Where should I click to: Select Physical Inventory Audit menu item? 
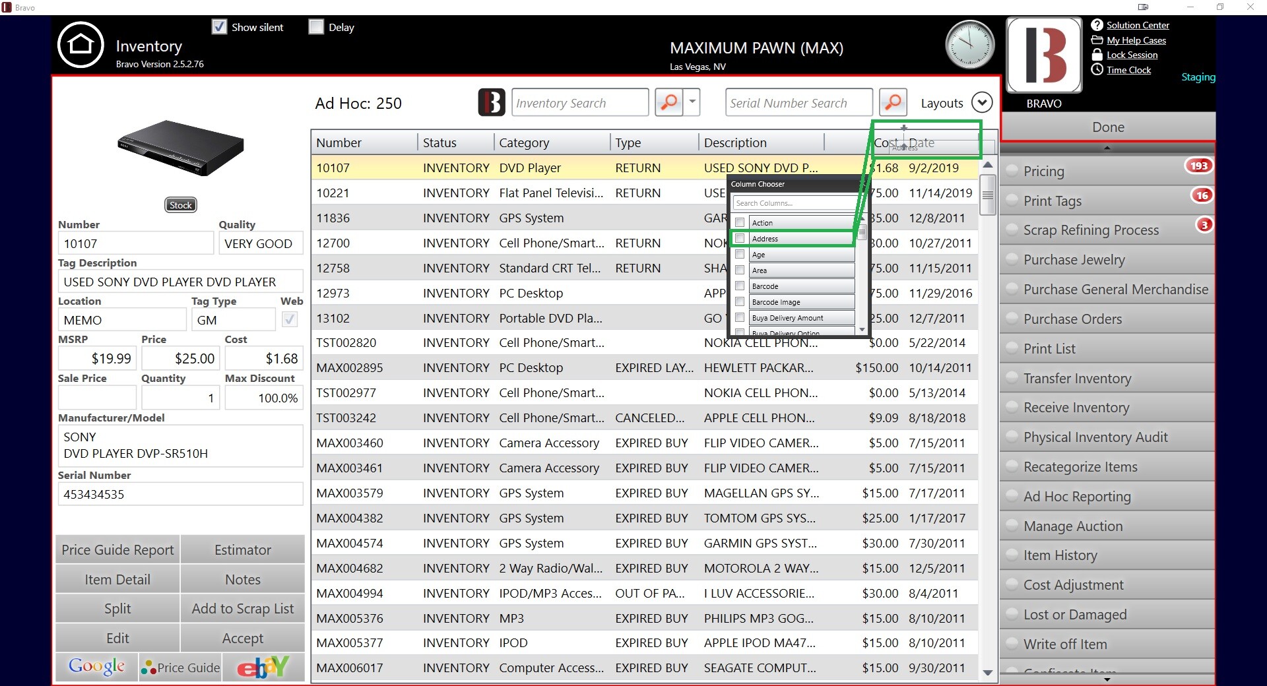pyautogui.click(x=1107, y=437)
